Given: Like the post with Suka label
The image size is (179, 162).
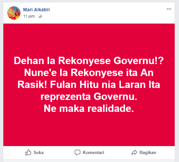Looking at the screenshot, I should [39, 152].
